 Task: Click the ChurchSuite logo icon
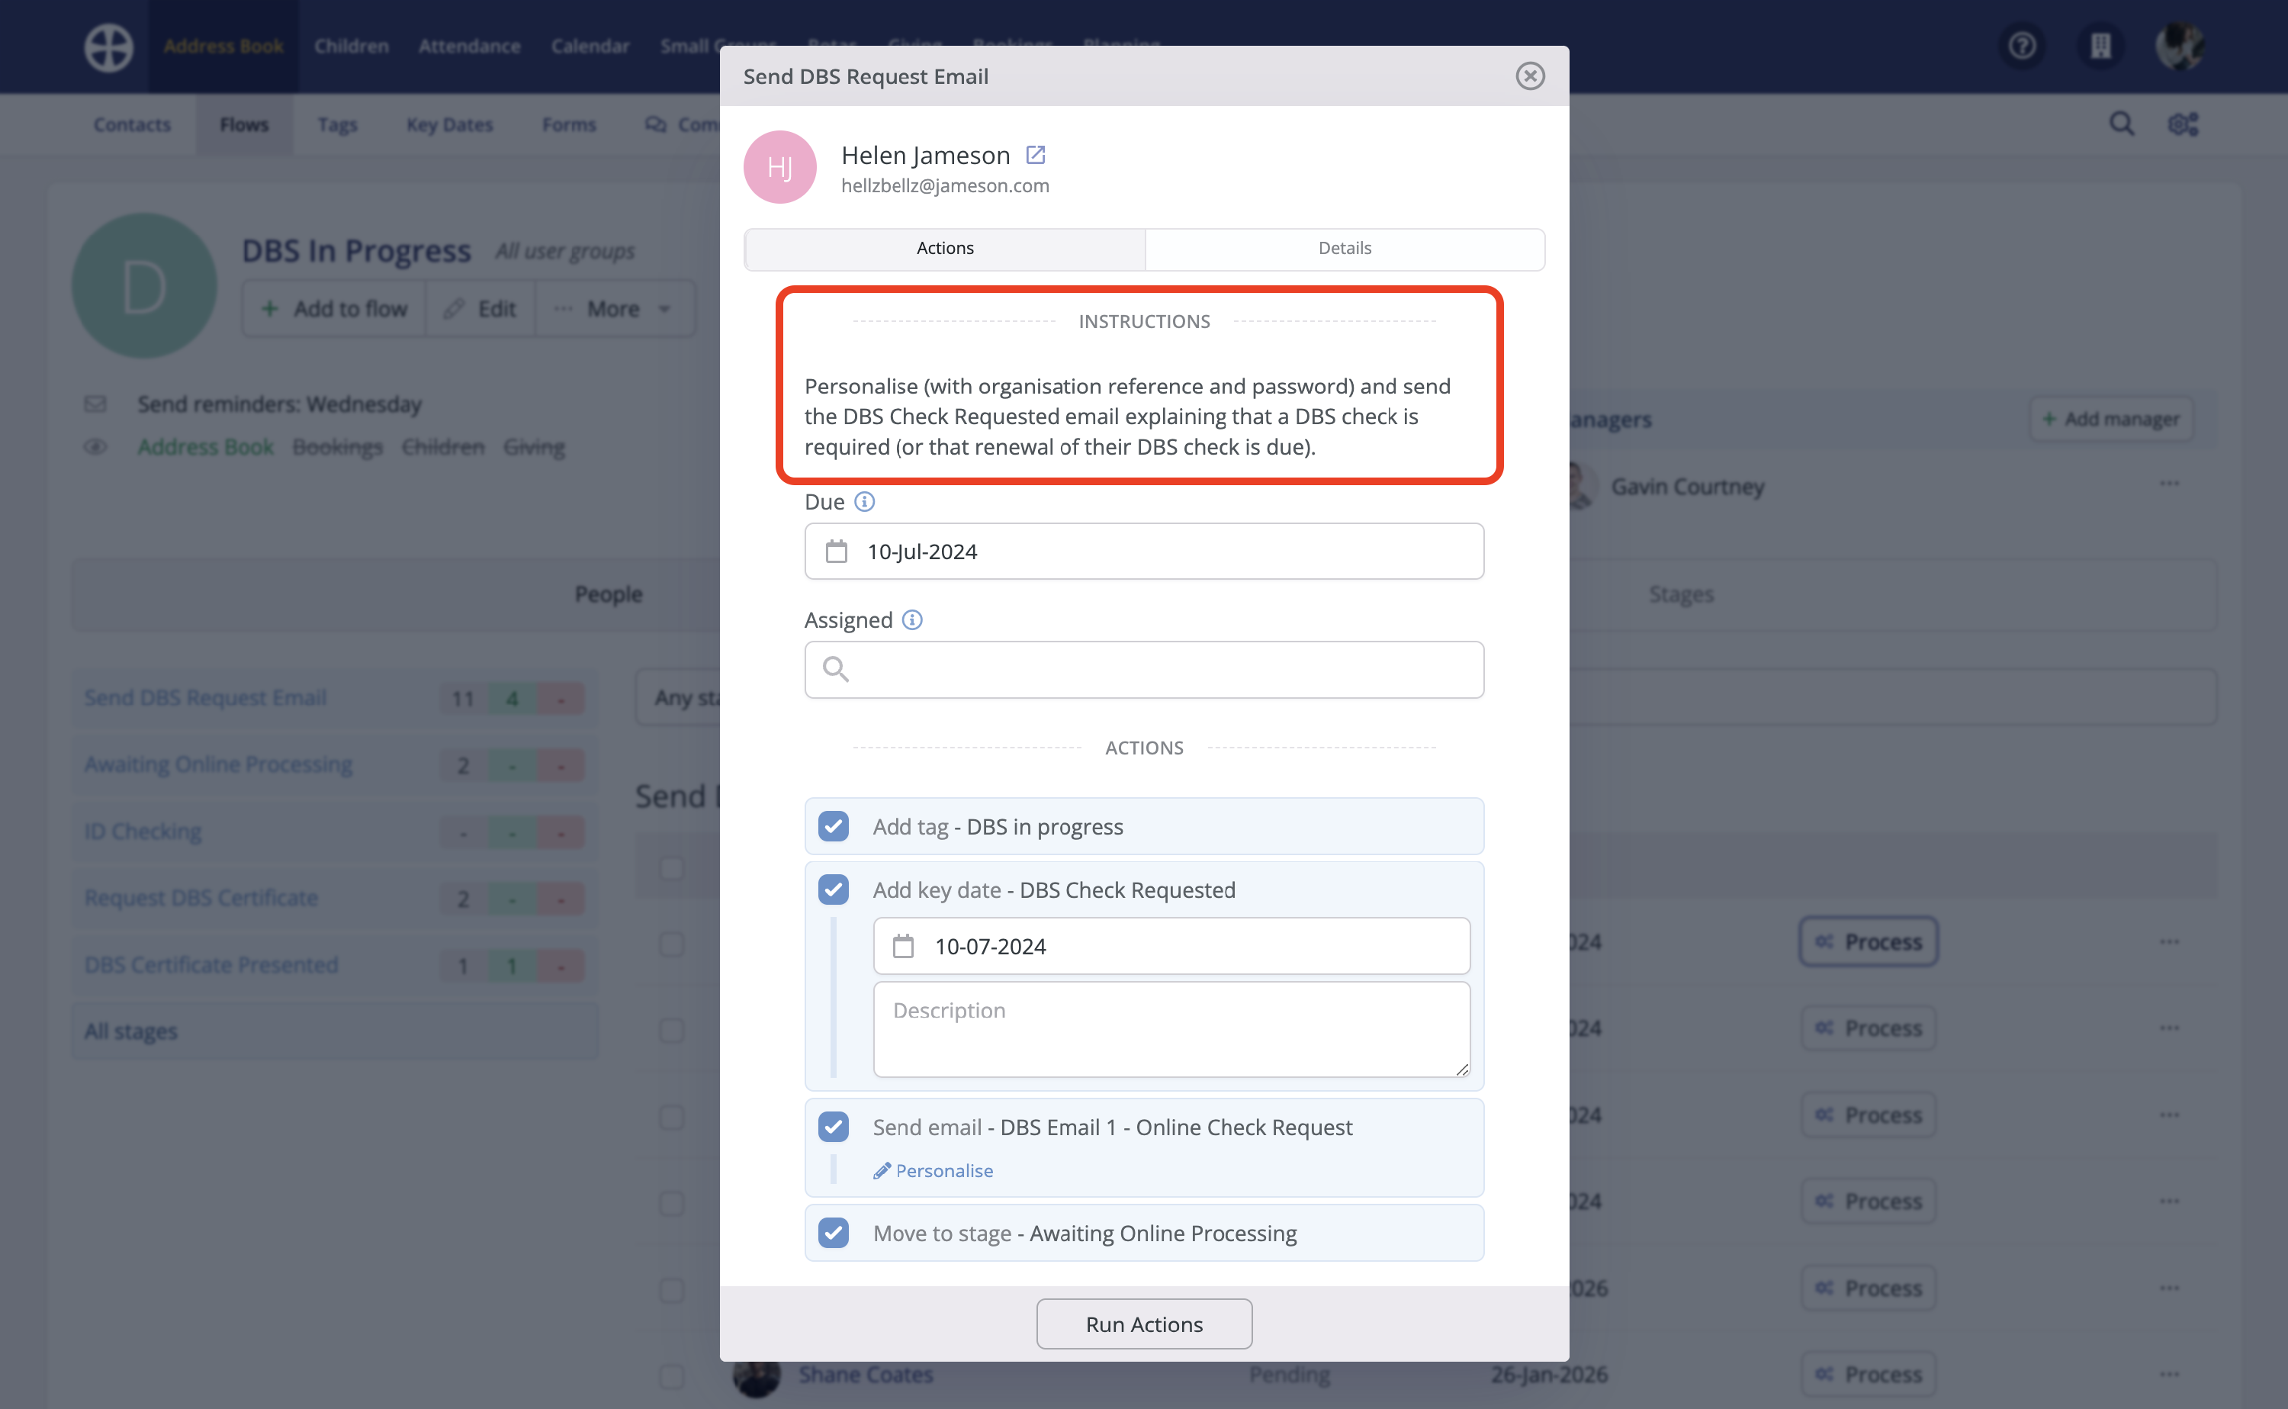(109, 46)
